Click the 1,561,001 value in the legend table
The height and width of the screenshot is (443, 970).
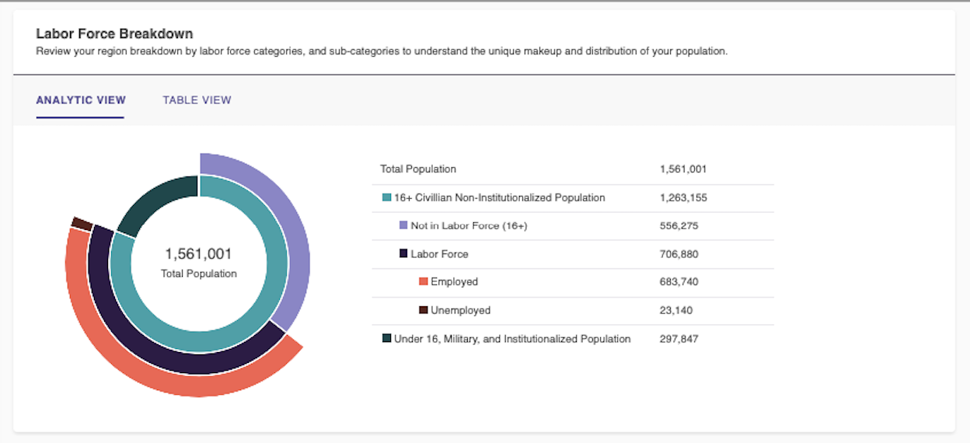[683, 169]
